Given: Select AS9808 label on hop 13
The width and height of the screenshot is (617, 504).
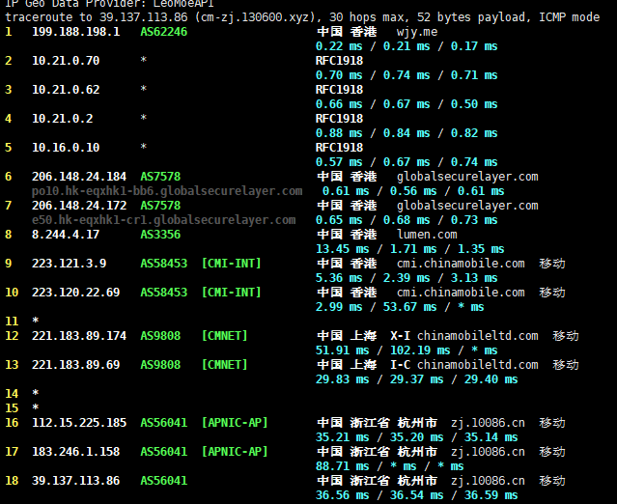Looking at the screenshot, I should [x=160, y=365].
